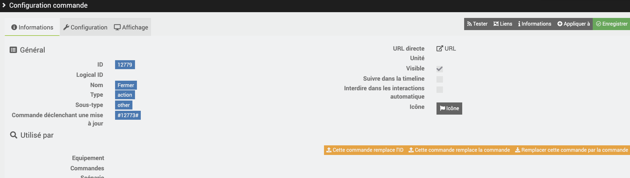Check Interdire dans les interactions automatique
The width and height of the screenshot is (630, 178).
pos(440,89)
